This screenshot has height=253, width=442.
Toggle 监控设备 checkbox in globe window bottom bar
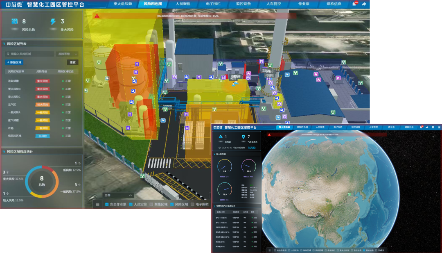352,250
